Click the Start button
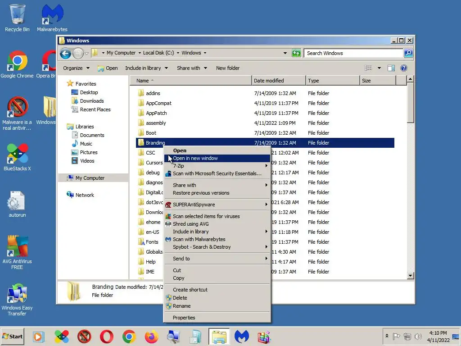This screenshot has height=346, width=461. 12,337
